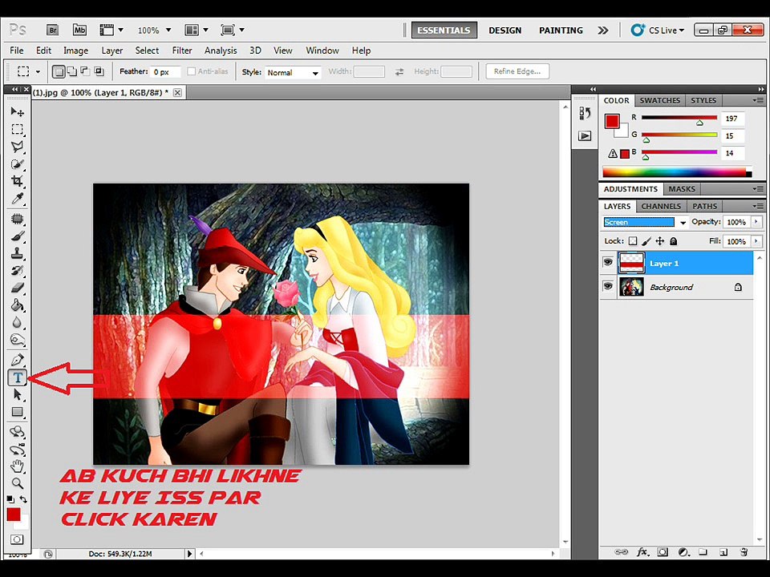Select the 3D Object Rotate tool
Screen dimensions: 770x577
[x=17, y=432]
